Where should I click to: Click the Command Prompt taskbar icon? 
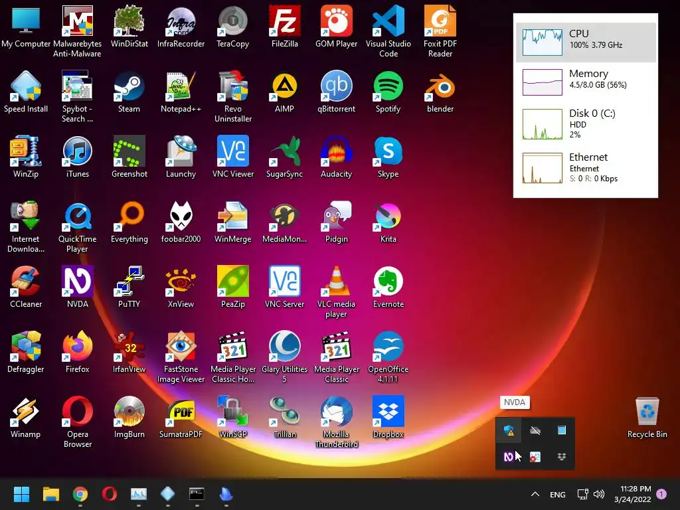[x=197, y=494]
